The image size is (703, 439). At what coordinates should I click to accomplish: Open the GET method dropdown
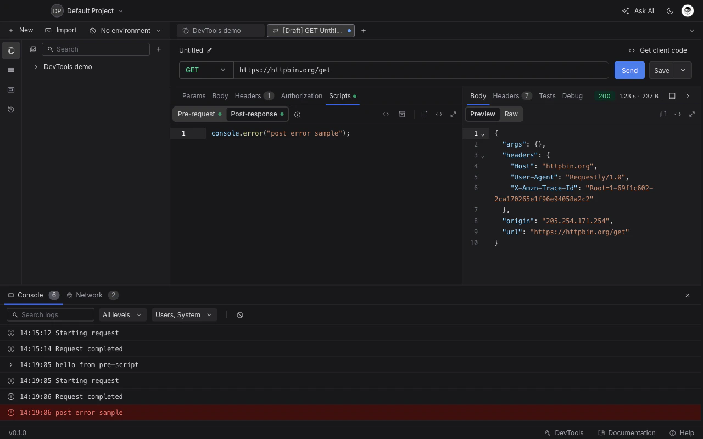click(x=206, y=70)
